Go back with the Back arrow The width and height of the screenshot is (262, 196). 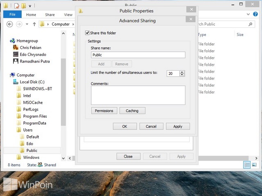[10, 24]
